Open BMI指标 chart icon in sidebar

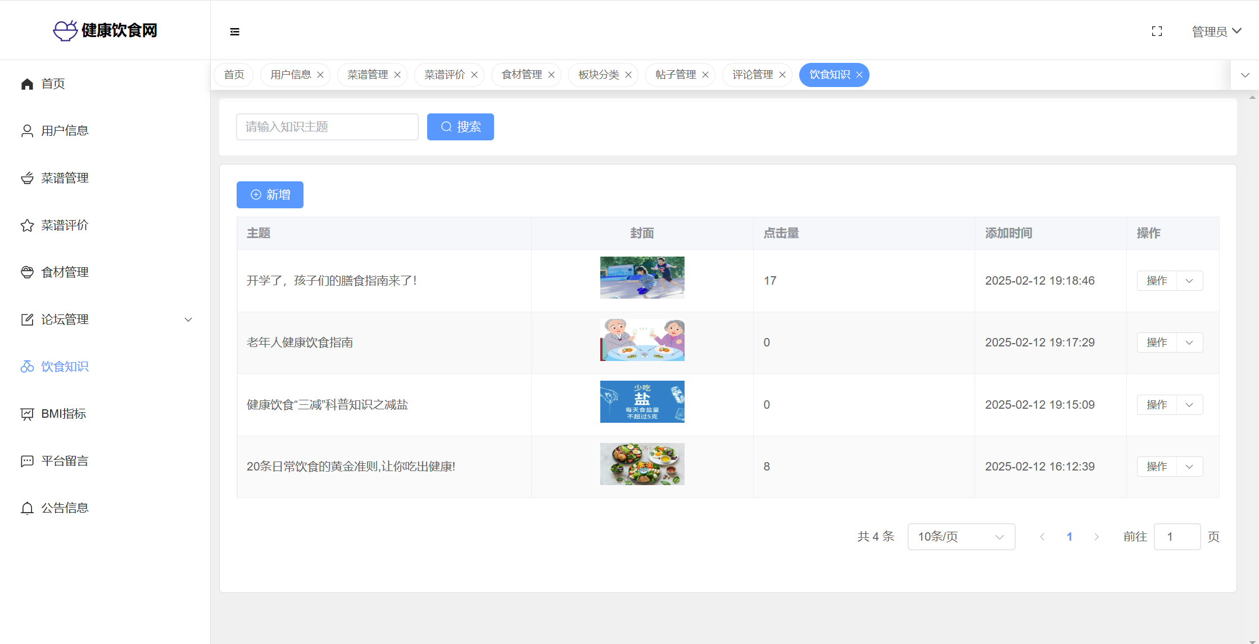coord(27,414)
